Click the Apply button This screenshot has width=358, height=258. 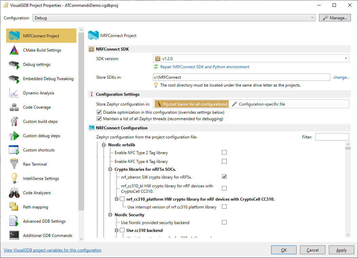[x=341, y=250]
